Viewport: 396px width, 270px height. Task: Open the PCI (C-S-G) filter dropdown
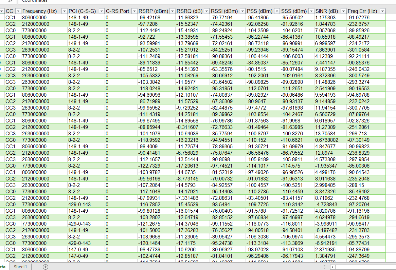click(x=102, y=11)
